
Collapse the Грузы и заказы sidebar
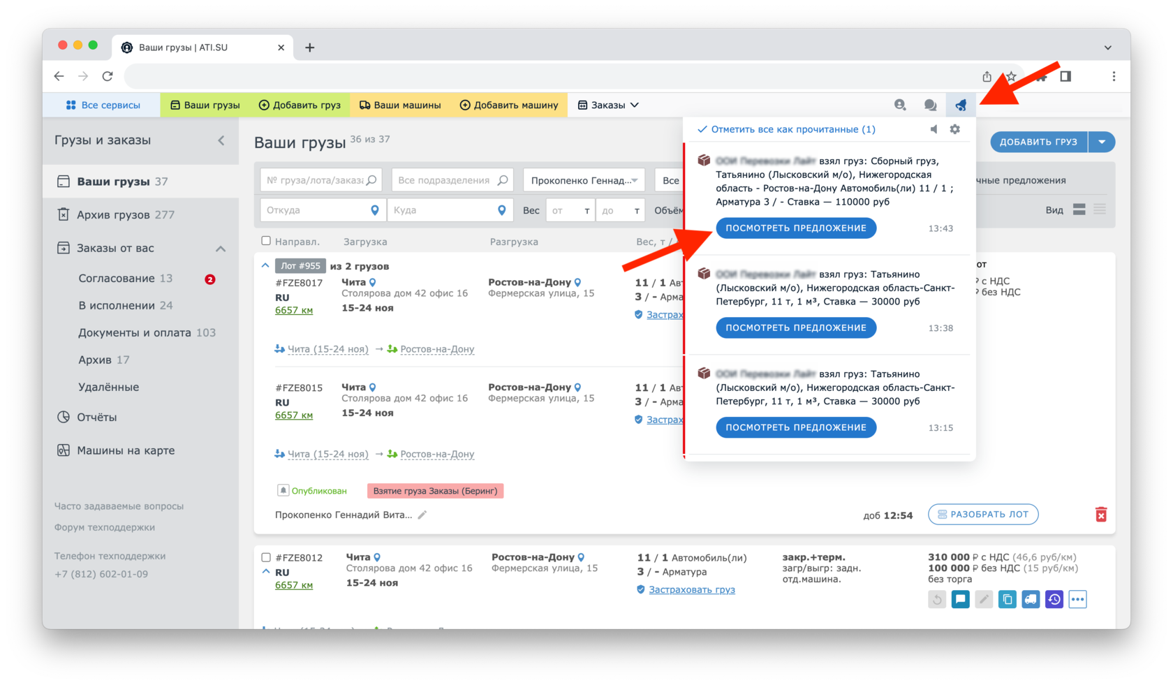pyautogui.click(x=221, y=140)
